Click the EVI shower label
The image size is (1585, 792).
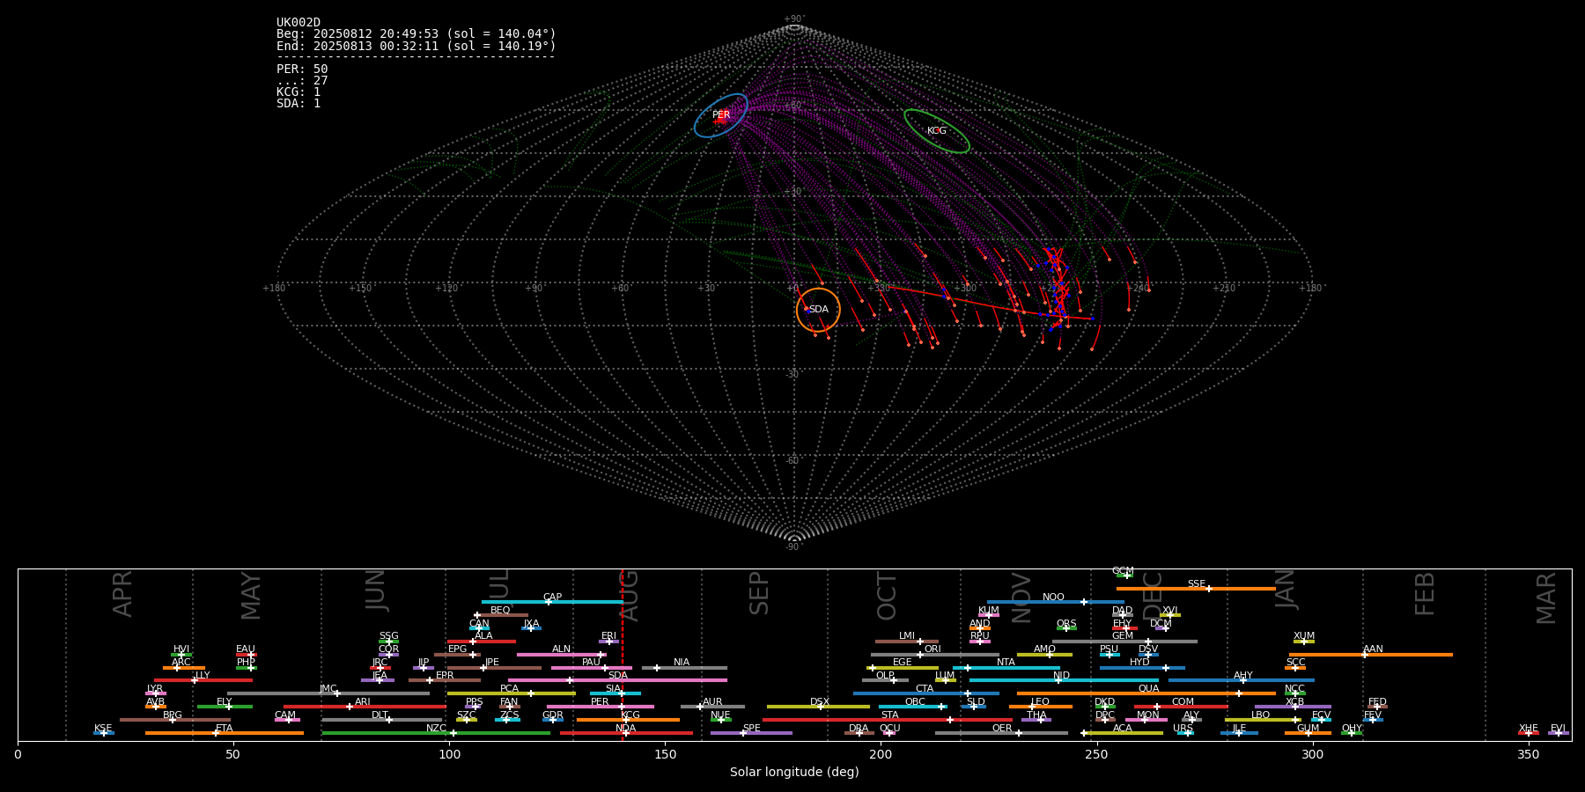pos(1558,728)
